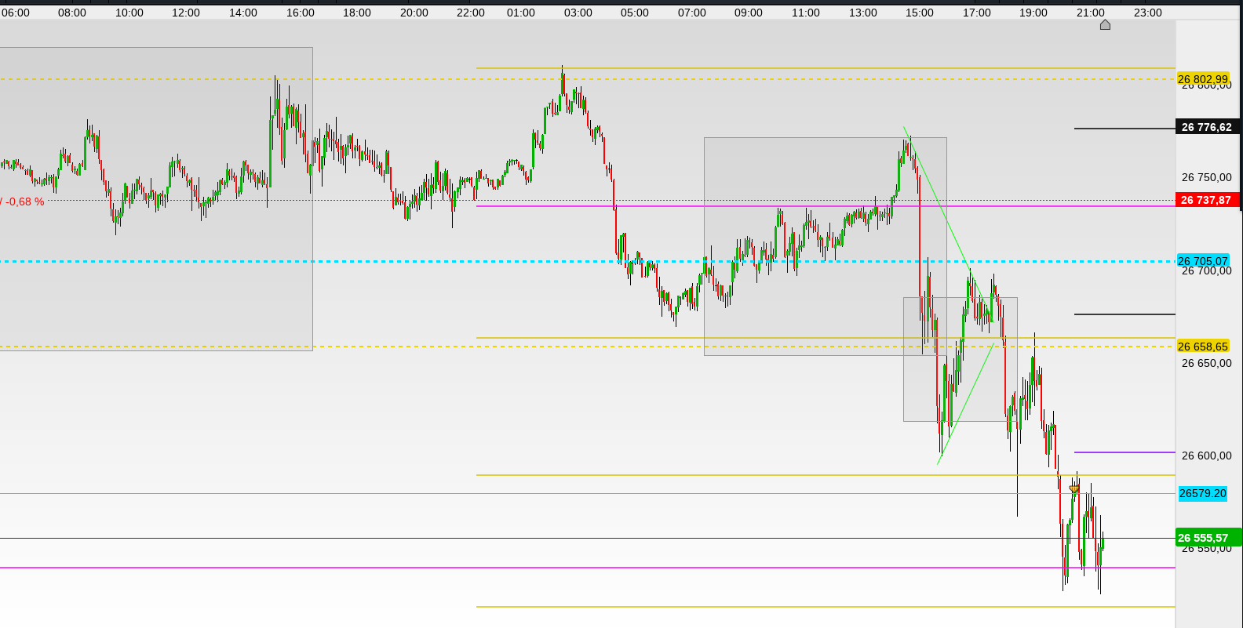Click the 26 750,00 price axis label
Image resolution: width=1243 pixels, height=628 pixels.
point(1206,177)
